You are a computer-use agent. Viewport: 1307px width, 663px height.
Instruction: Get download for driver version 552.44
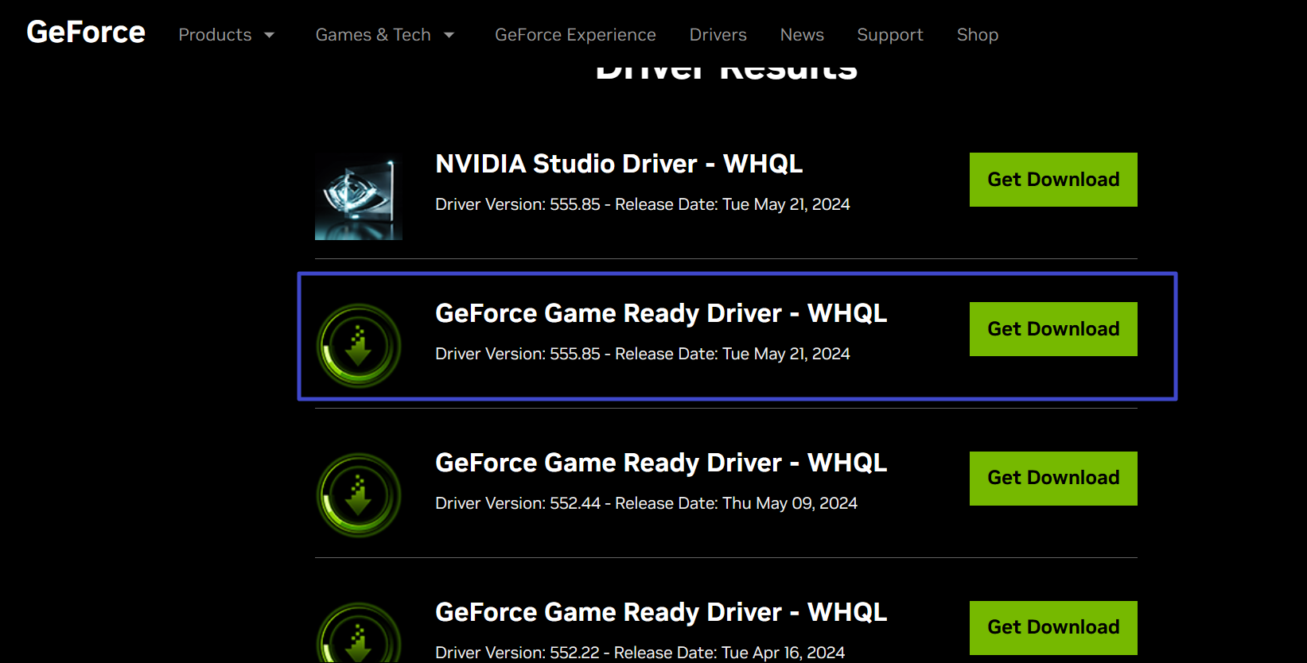[x=1052, y=478]
